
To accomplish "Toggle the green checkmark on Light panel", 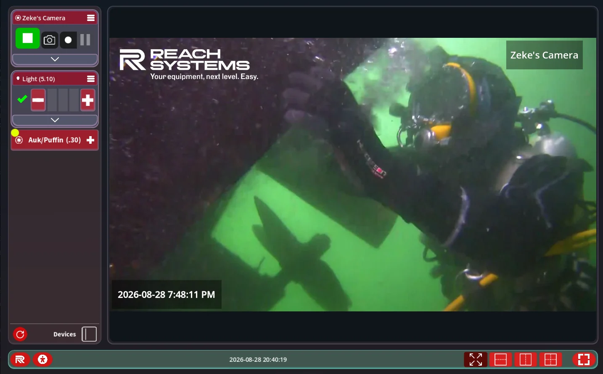I will coord(22,99).
